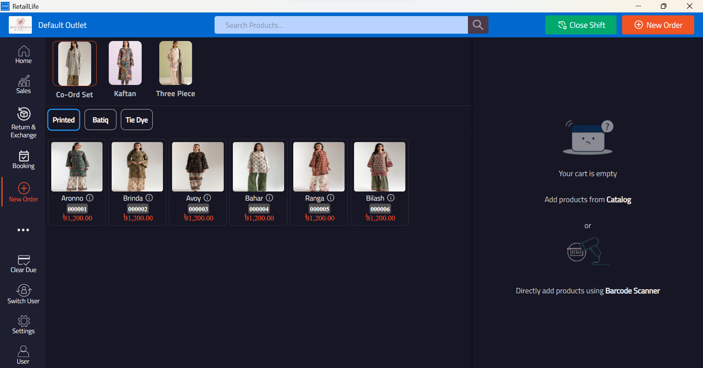This screenshot has height=368, width=703.
Task: Select the Batiq filter tab
Action: pyautogui.click(x=100, y=120)
